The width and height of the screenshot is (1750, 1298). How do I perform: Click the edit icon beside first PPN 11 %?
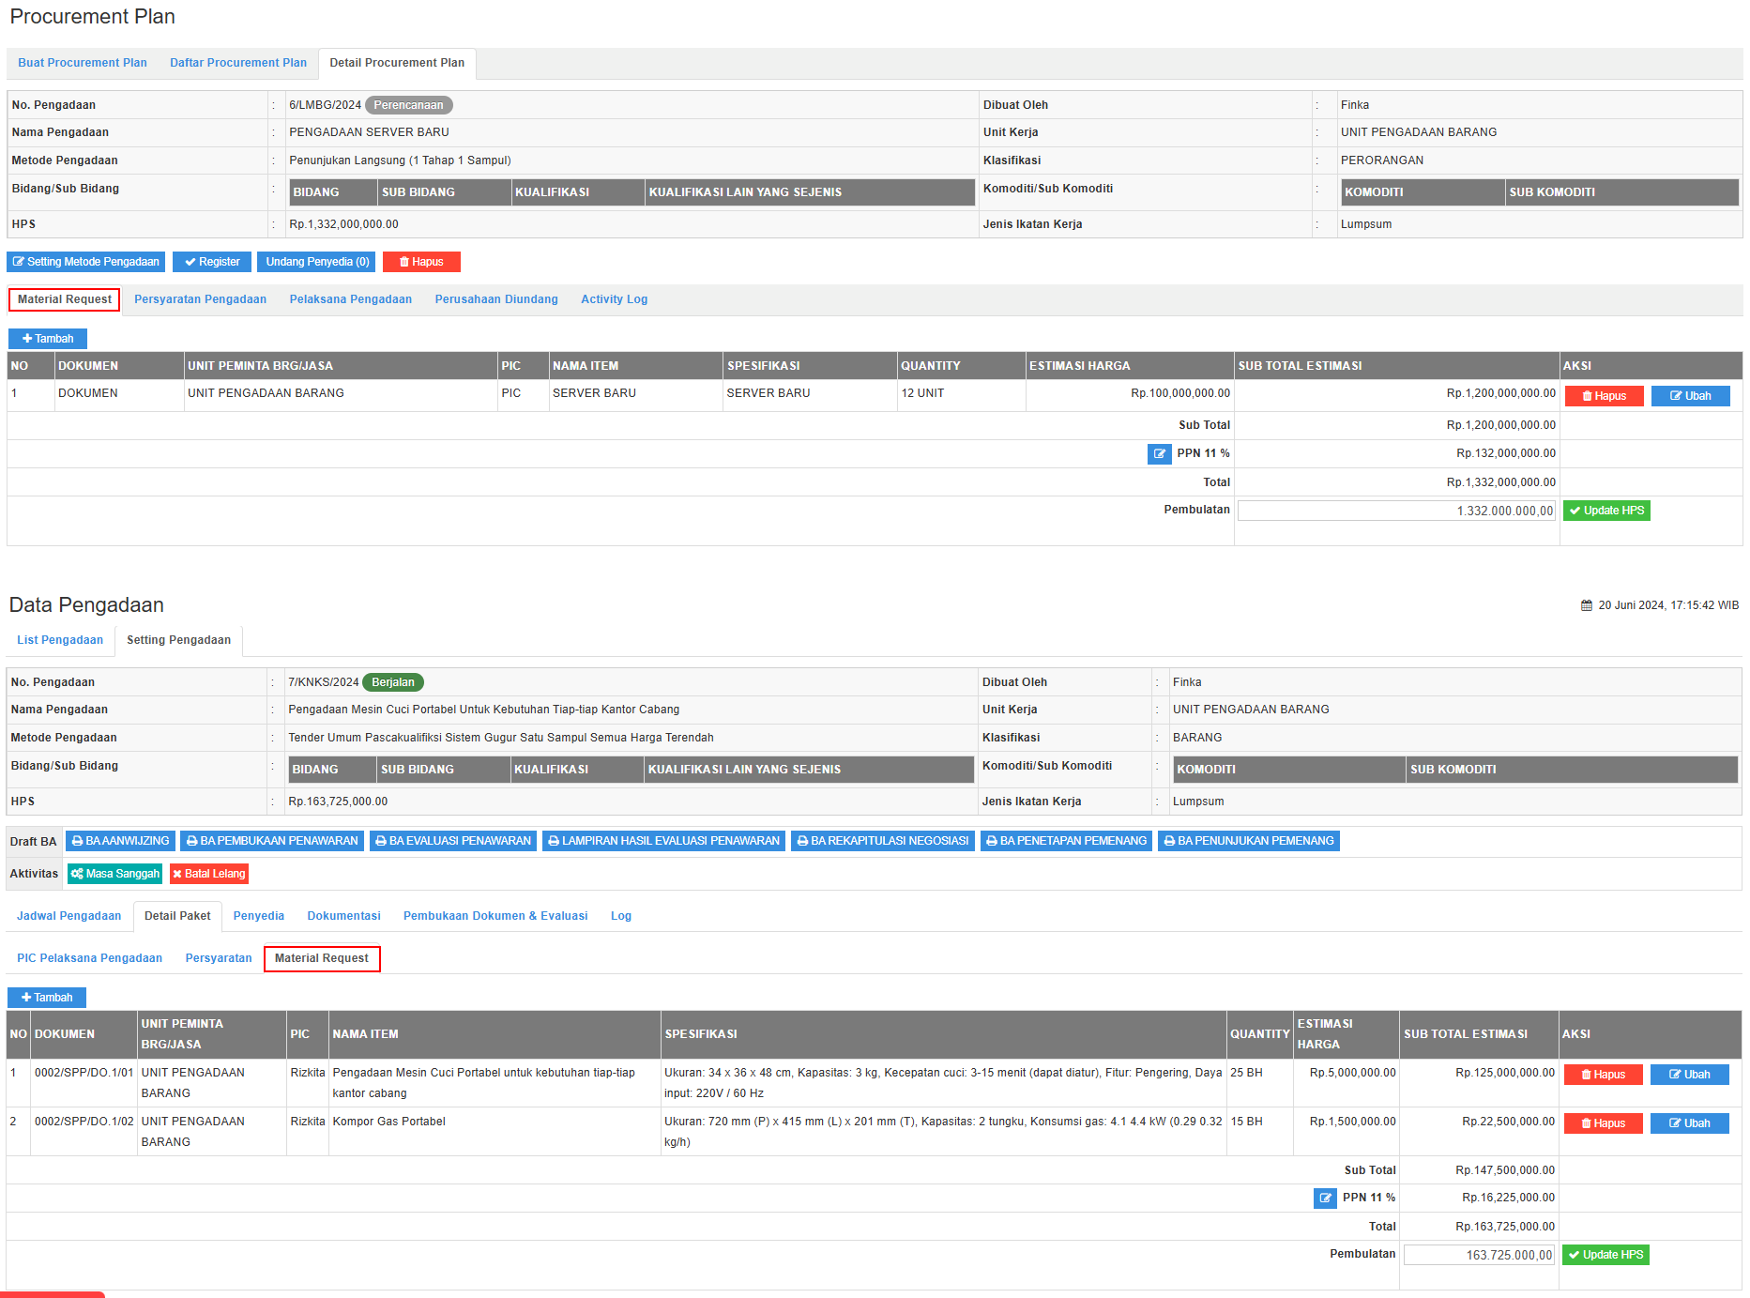tap(1159, 454)
